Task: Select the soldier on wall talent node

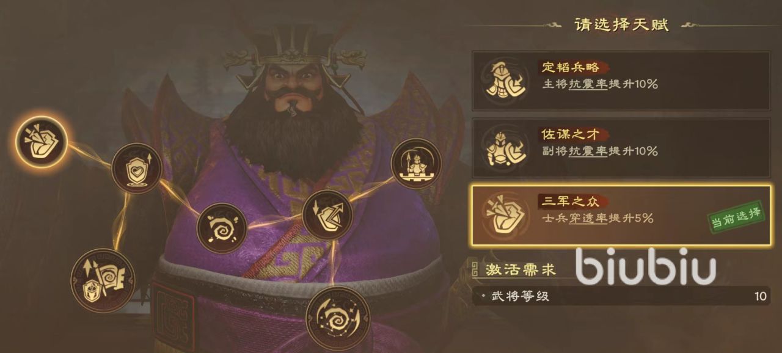Action: 416,163
